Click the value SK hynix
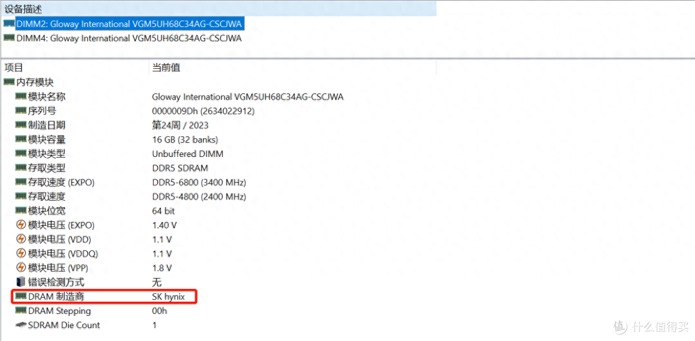 pos(169,297)
